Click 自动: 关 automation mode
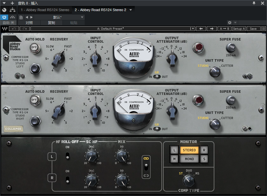The width and height of the screenshot is (267, 196). coord(8,23)
